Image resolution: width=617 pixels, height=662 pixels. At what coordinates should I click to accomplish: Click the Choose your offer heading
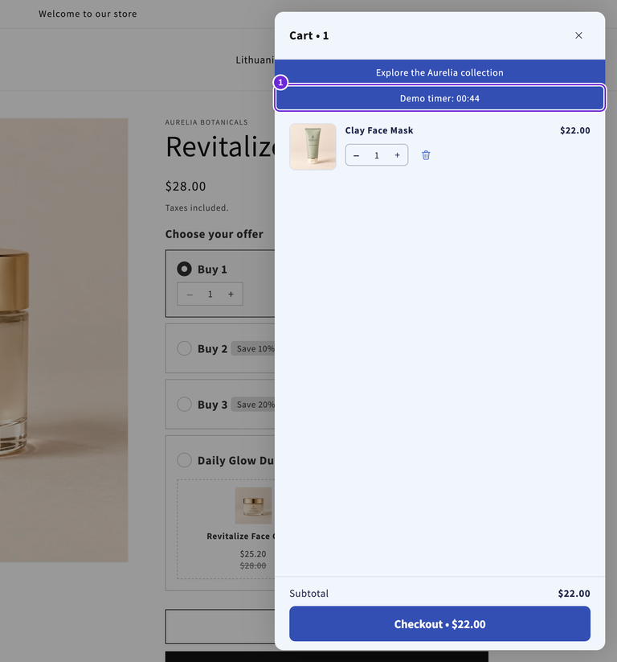[x=215, y=234]
